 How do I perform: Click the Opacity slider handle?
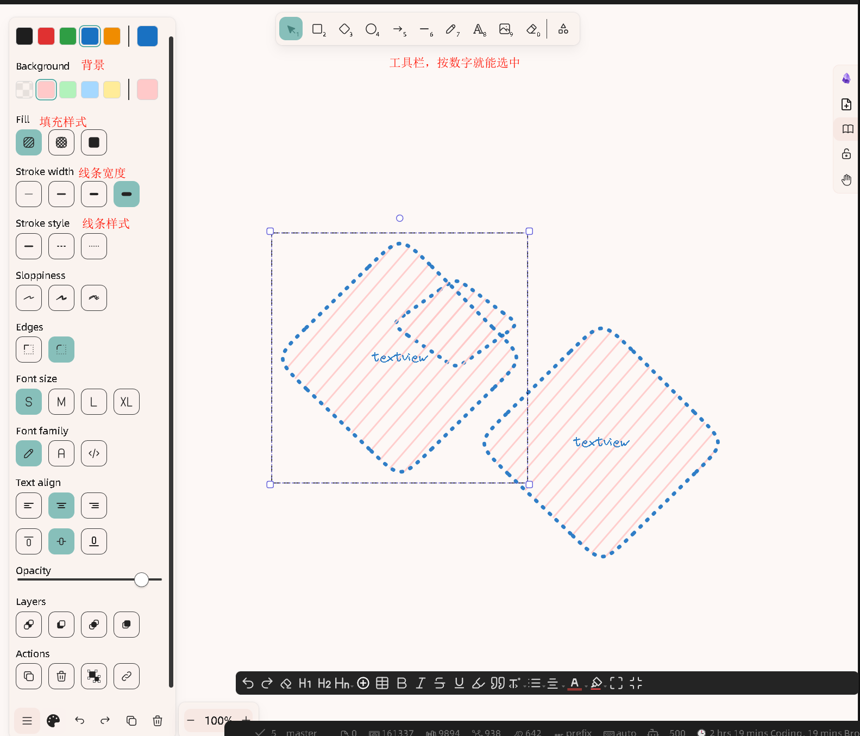point(141,579)
